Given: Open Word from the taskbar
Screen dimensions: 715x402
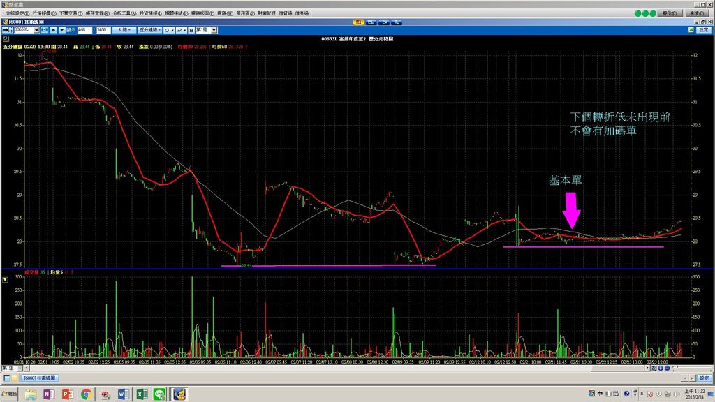Looking at the screenshot, I should point(123,394).
